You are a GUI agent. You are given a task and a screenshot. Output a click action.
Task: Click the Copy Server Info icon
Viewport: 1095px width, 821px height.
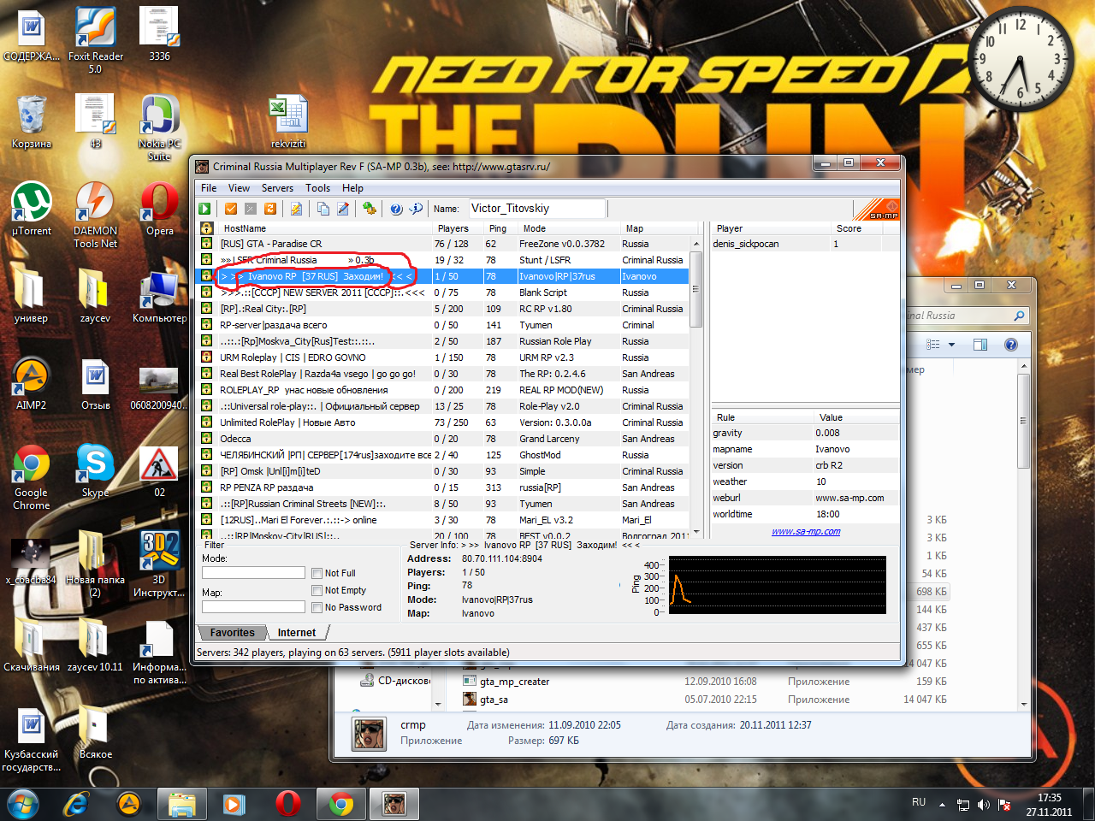point(323,209)
